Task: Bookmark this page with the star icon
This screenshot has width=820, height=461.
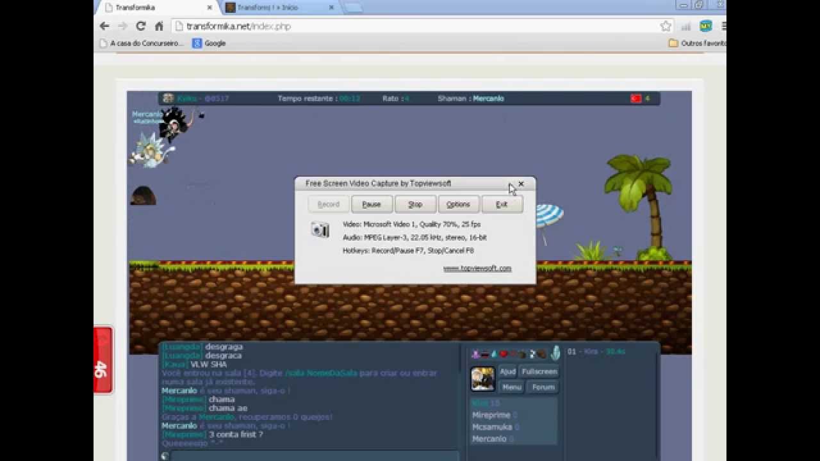Action: click(x=666, y=26)
